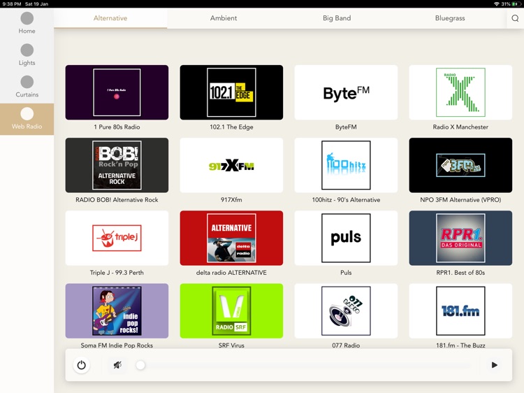Open the Curtains sidebar icon
Screen dimensions: 524x393
[x=27, y=82]
